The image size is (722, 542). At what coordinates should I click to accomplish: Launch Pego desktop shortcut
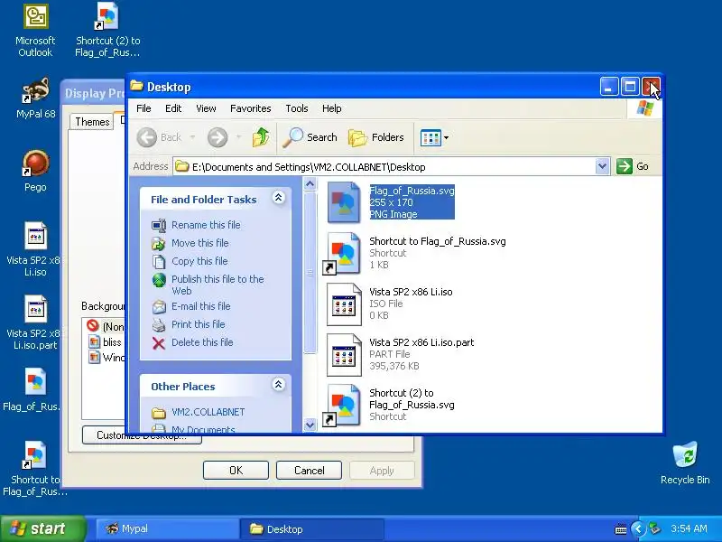pyautogui.click(x=35, y=171)
